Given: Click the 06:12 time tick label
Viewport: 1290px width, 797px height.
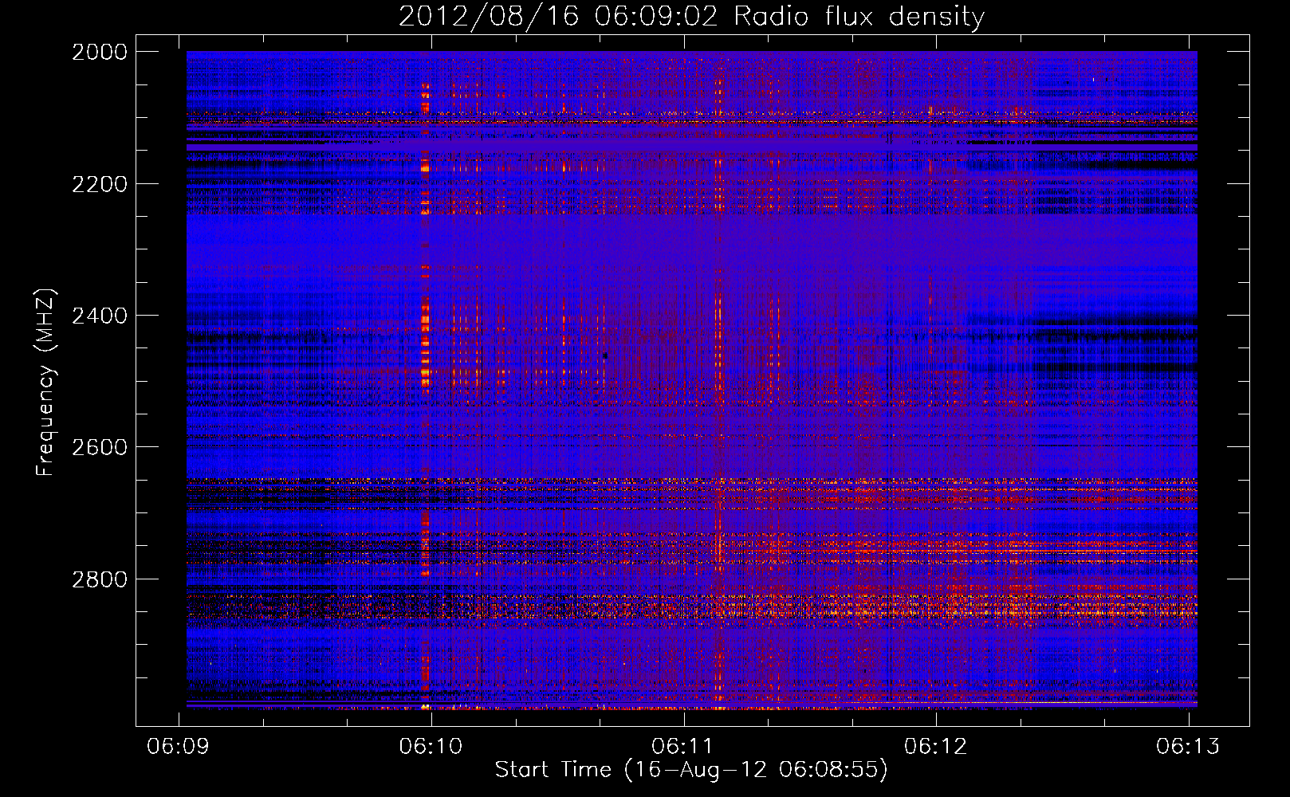Looking at the screenshot, I should pyautogui.click(x=936, y=746).
